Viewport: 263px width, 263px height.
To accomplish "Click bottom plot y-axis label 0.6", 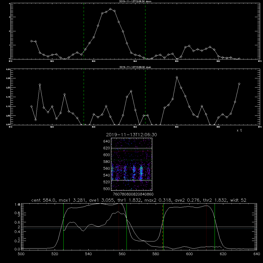I will coord(17,222).
